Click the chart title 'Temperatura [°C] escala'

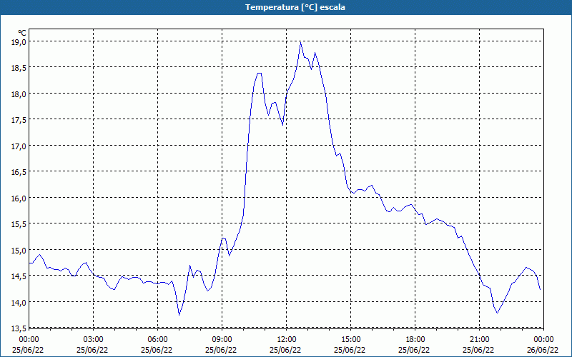pyautogui.click(x=295, y=7)
